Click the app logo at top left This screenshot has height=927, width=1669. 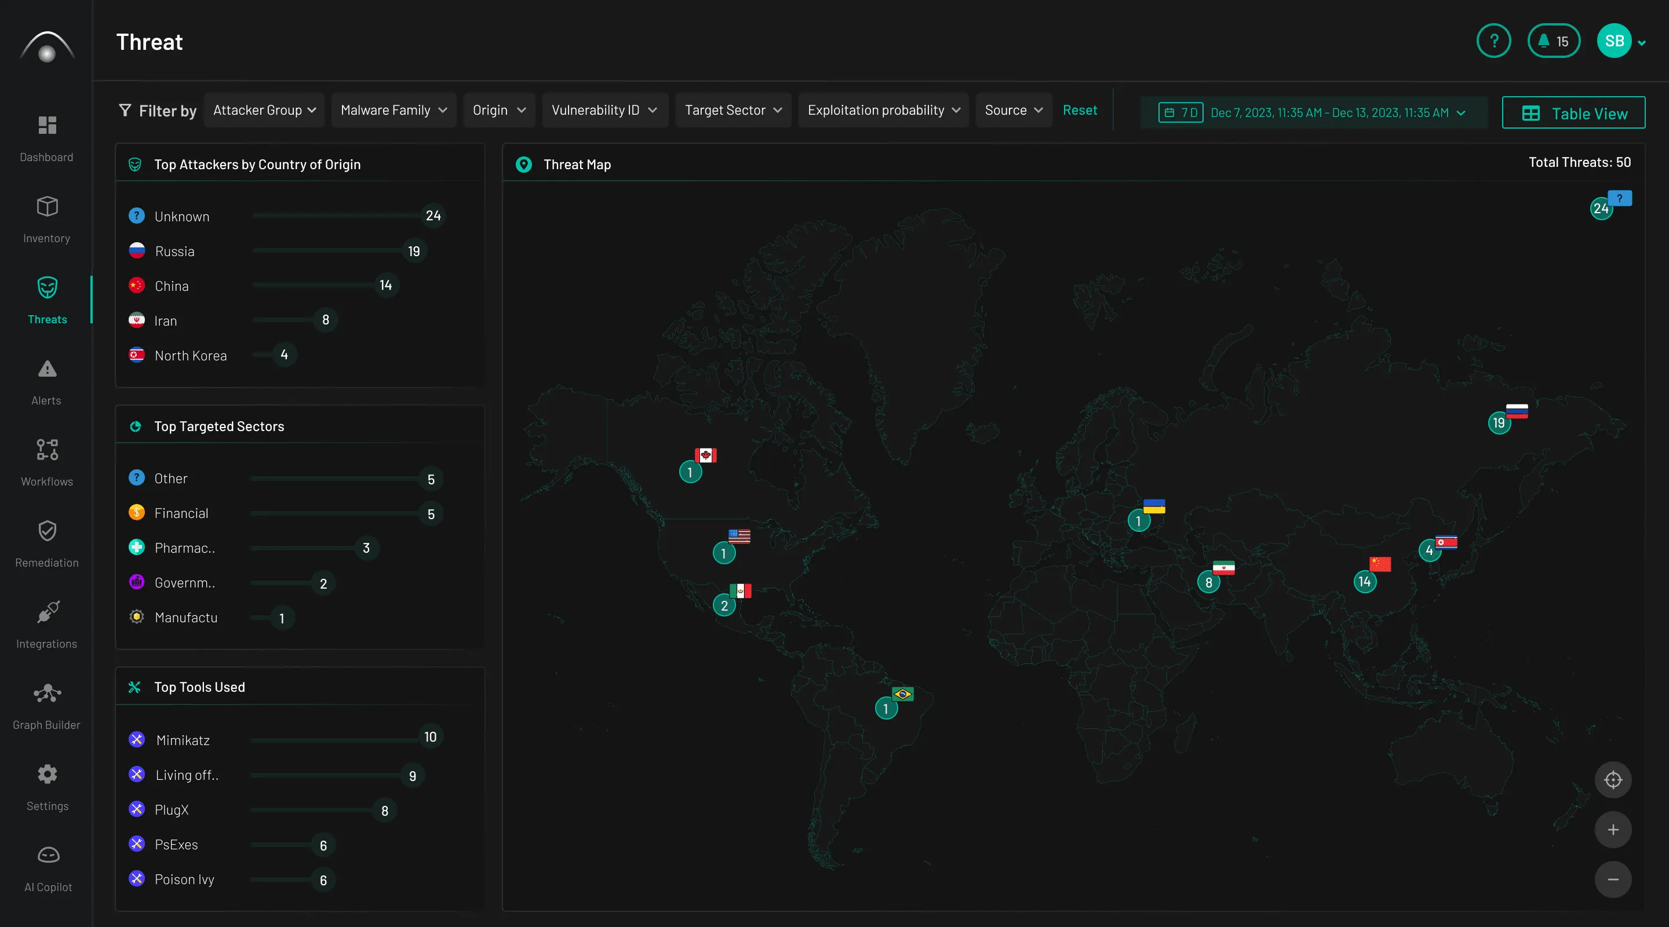(46, 47)
